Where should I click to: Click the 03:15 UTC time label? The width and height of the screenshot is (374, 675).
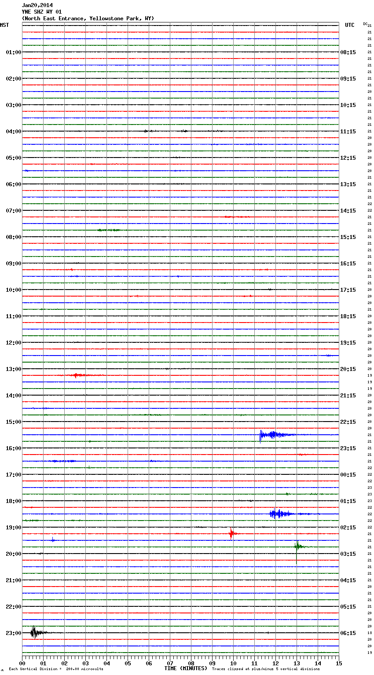coord(348,554)
